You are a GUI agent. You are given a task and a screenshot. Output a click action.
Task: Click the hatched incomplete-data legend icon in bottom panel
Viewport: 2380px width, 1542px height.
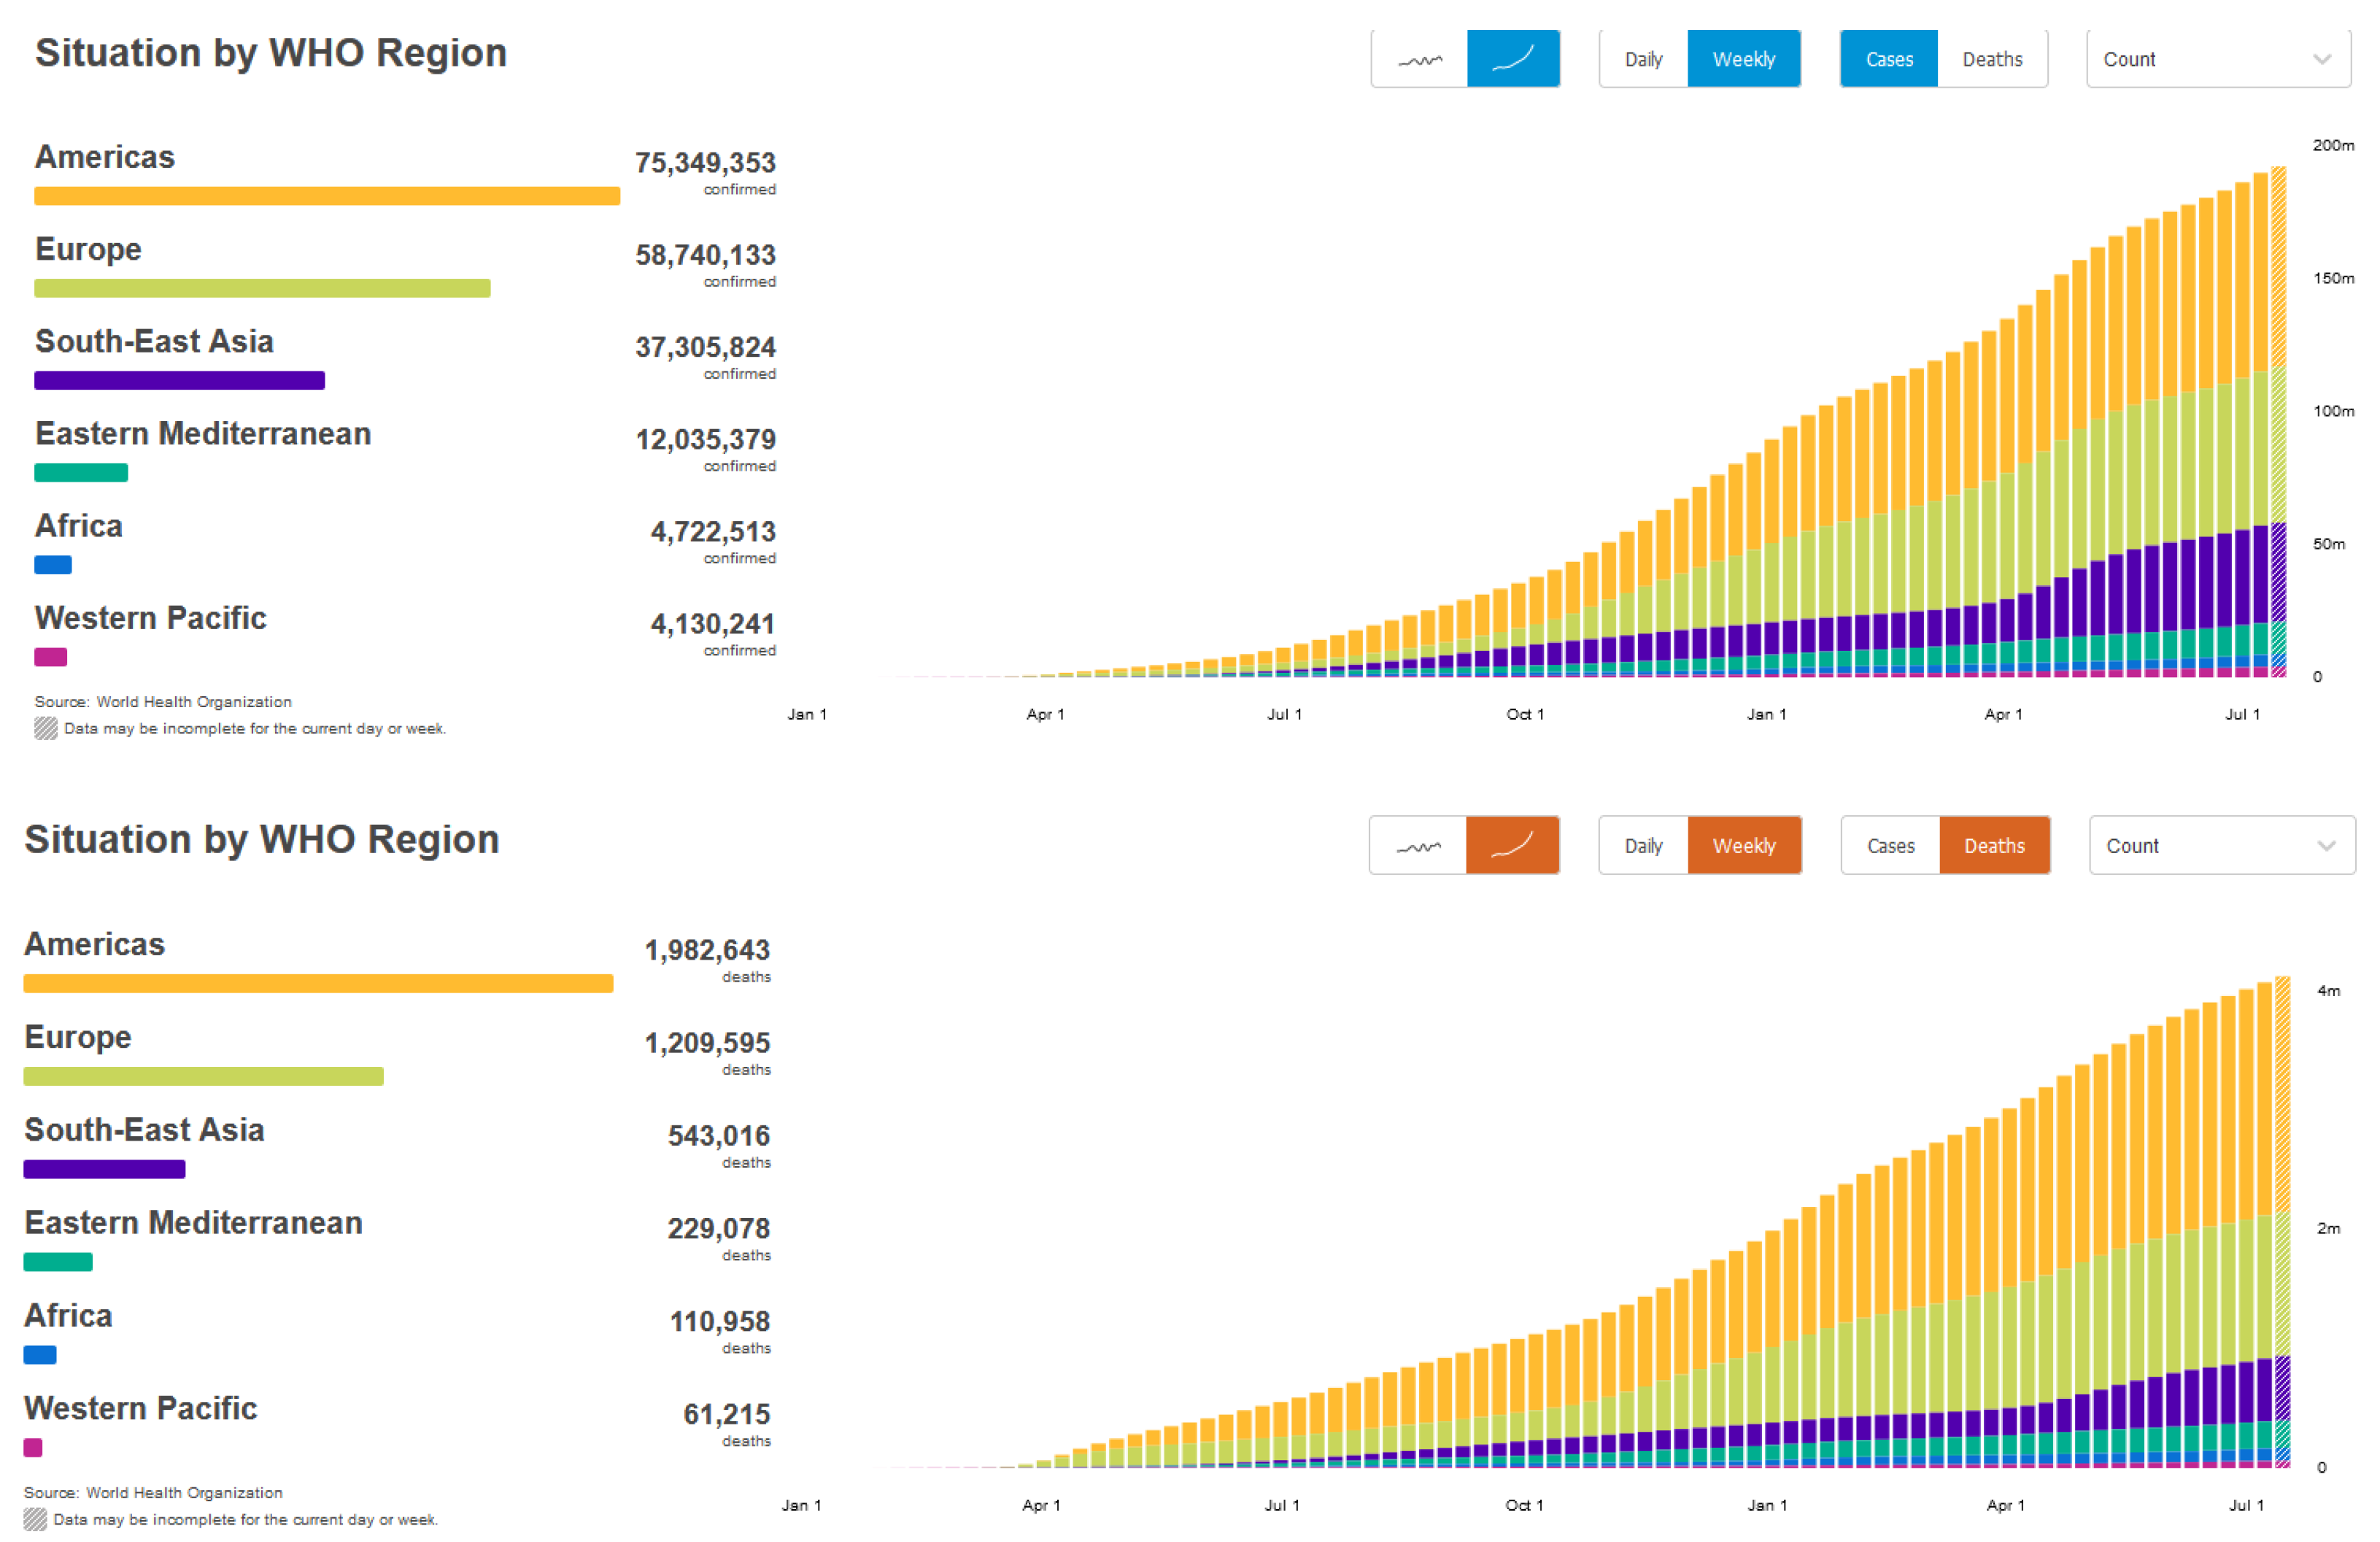click(35, 1519)
